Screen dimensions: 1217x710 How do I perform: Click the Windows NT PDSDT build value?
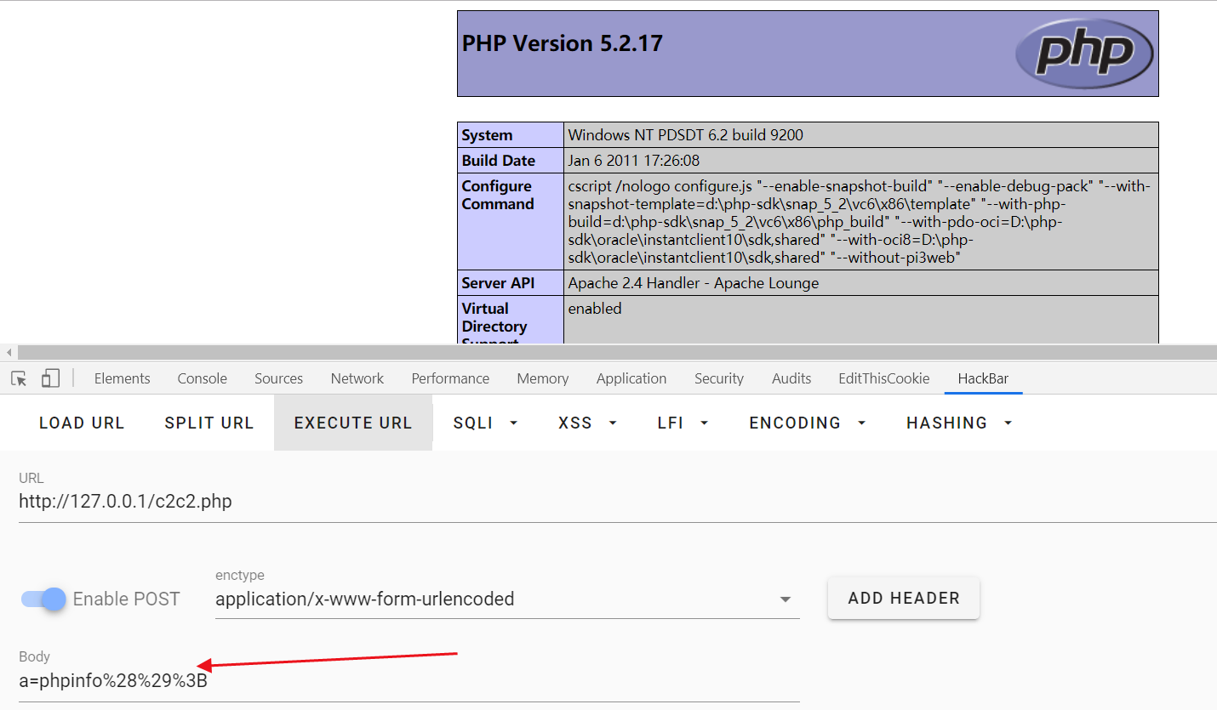[686, 135]
